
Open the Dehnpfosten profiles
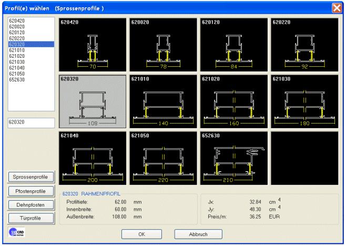(30, 204)
